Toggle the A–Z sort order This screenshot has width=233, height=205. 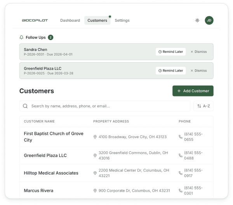coord(203,106)
